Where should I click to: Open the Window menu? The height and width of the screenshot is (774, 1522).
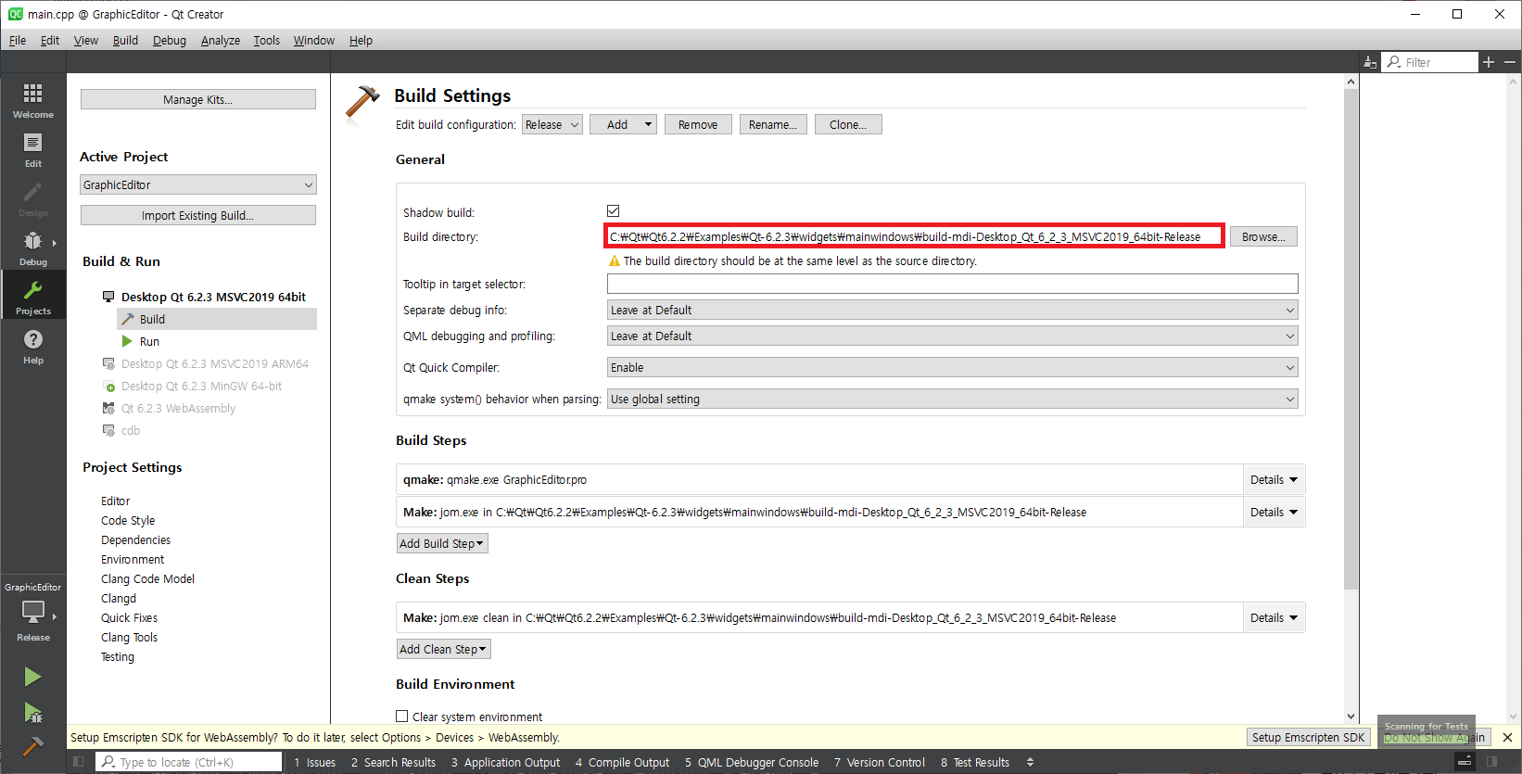point(314,40)
